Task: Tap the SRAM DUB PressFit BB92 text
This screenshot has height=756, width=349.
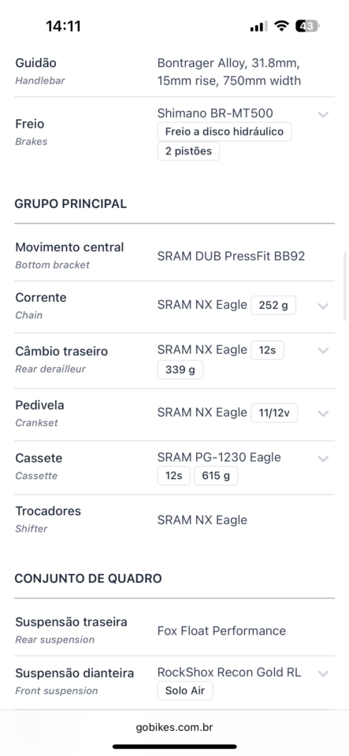Action: pos(231,256)
